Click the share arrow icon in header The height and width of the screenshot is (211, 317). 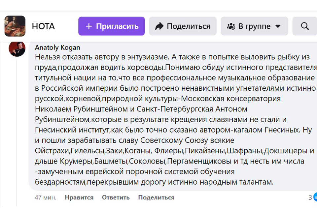159,26
